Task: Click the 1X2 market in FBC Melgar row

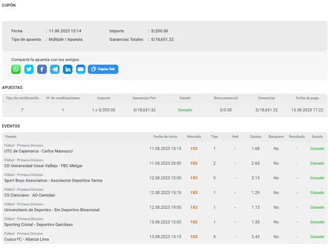Action: coord(194,163)
